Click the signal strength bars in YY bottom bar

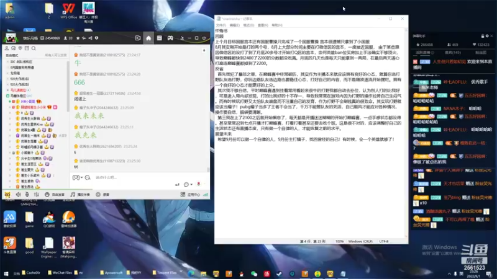pos(206,195)
